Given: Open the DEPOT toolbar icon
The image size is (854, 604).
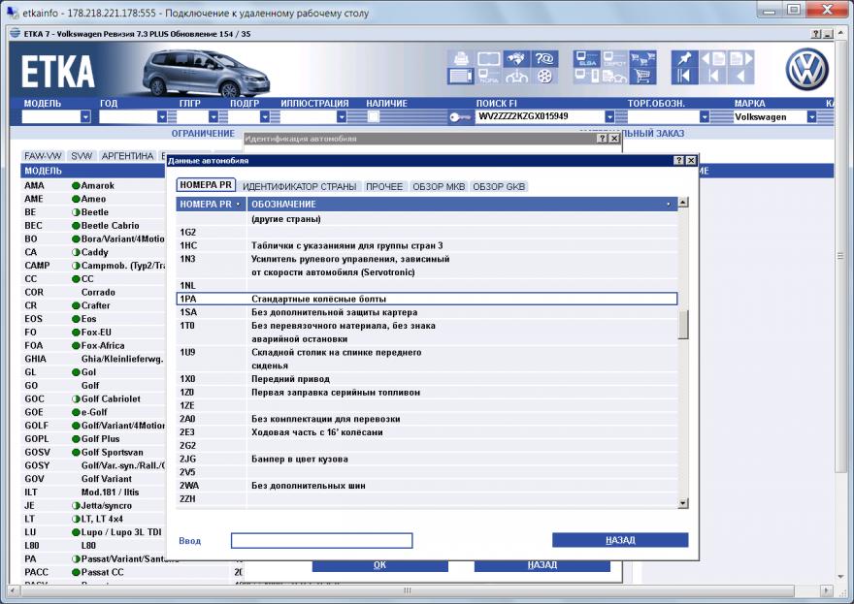Looking at the screenshot, I should tap(614, 58).
